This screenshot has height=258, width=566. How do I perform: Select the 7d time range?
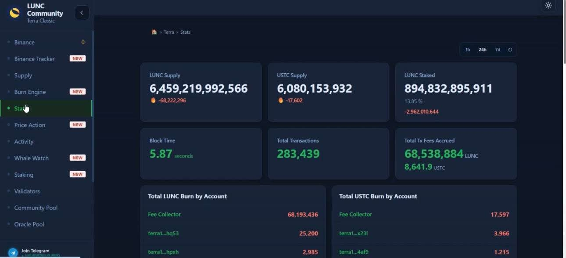point(498,50)
